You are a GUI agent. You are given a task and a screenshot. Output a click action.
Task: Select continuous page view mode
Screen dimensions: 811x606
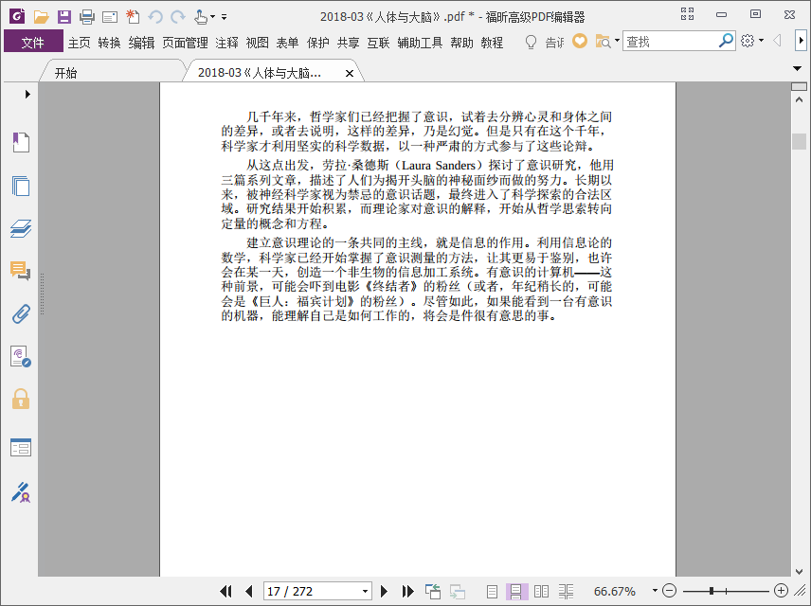click(516, 591)
